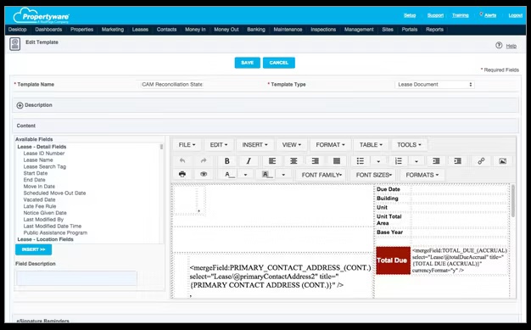531x330 pixels.
Task: Toggle italic formatting
Action: [x=249, y=161]
